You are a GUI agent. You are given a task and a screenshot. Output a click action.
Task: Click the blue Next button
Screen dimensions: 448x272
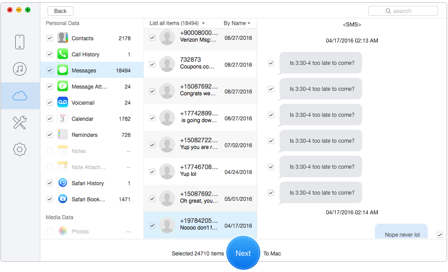[x=243, y=253]
